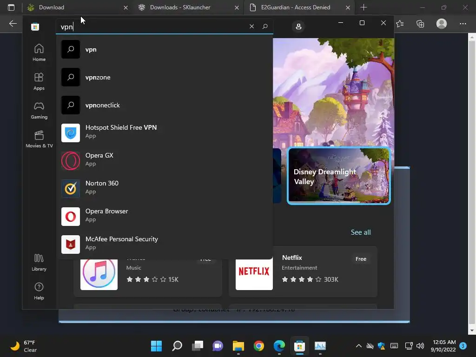Open File Explorer from taskbar
Screen dimensions: 476x357
pos(238,346)
